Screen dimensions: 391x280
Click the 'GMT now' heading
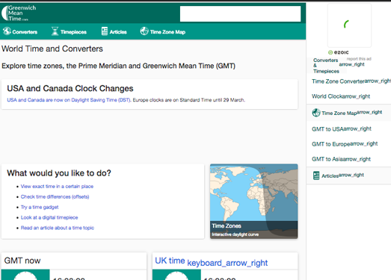click(x=22, y=261)
